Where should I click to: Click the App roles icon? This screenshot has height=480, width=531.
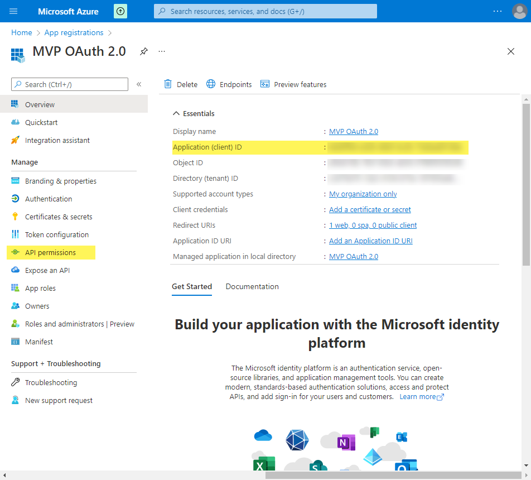click(x=15, y=288)
